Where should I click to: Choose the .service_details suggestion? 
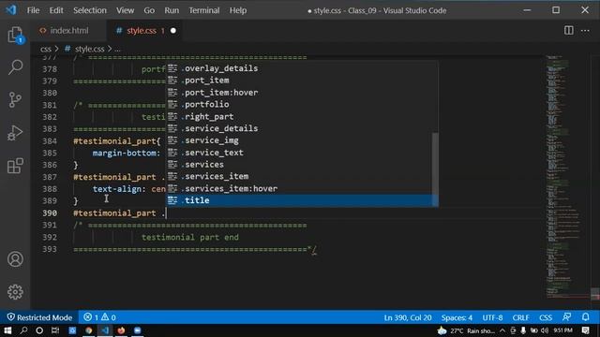click(300, 128)
